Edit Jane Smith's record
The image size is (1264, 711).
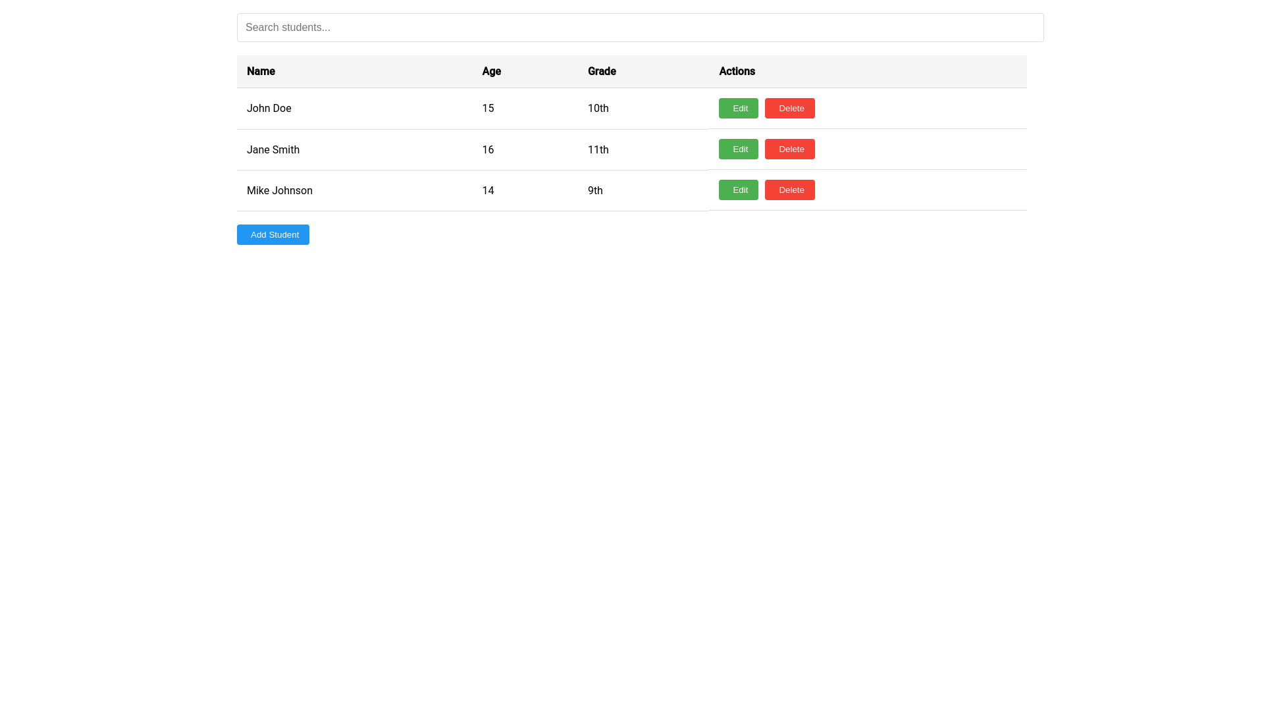click(x=738, y=149)
